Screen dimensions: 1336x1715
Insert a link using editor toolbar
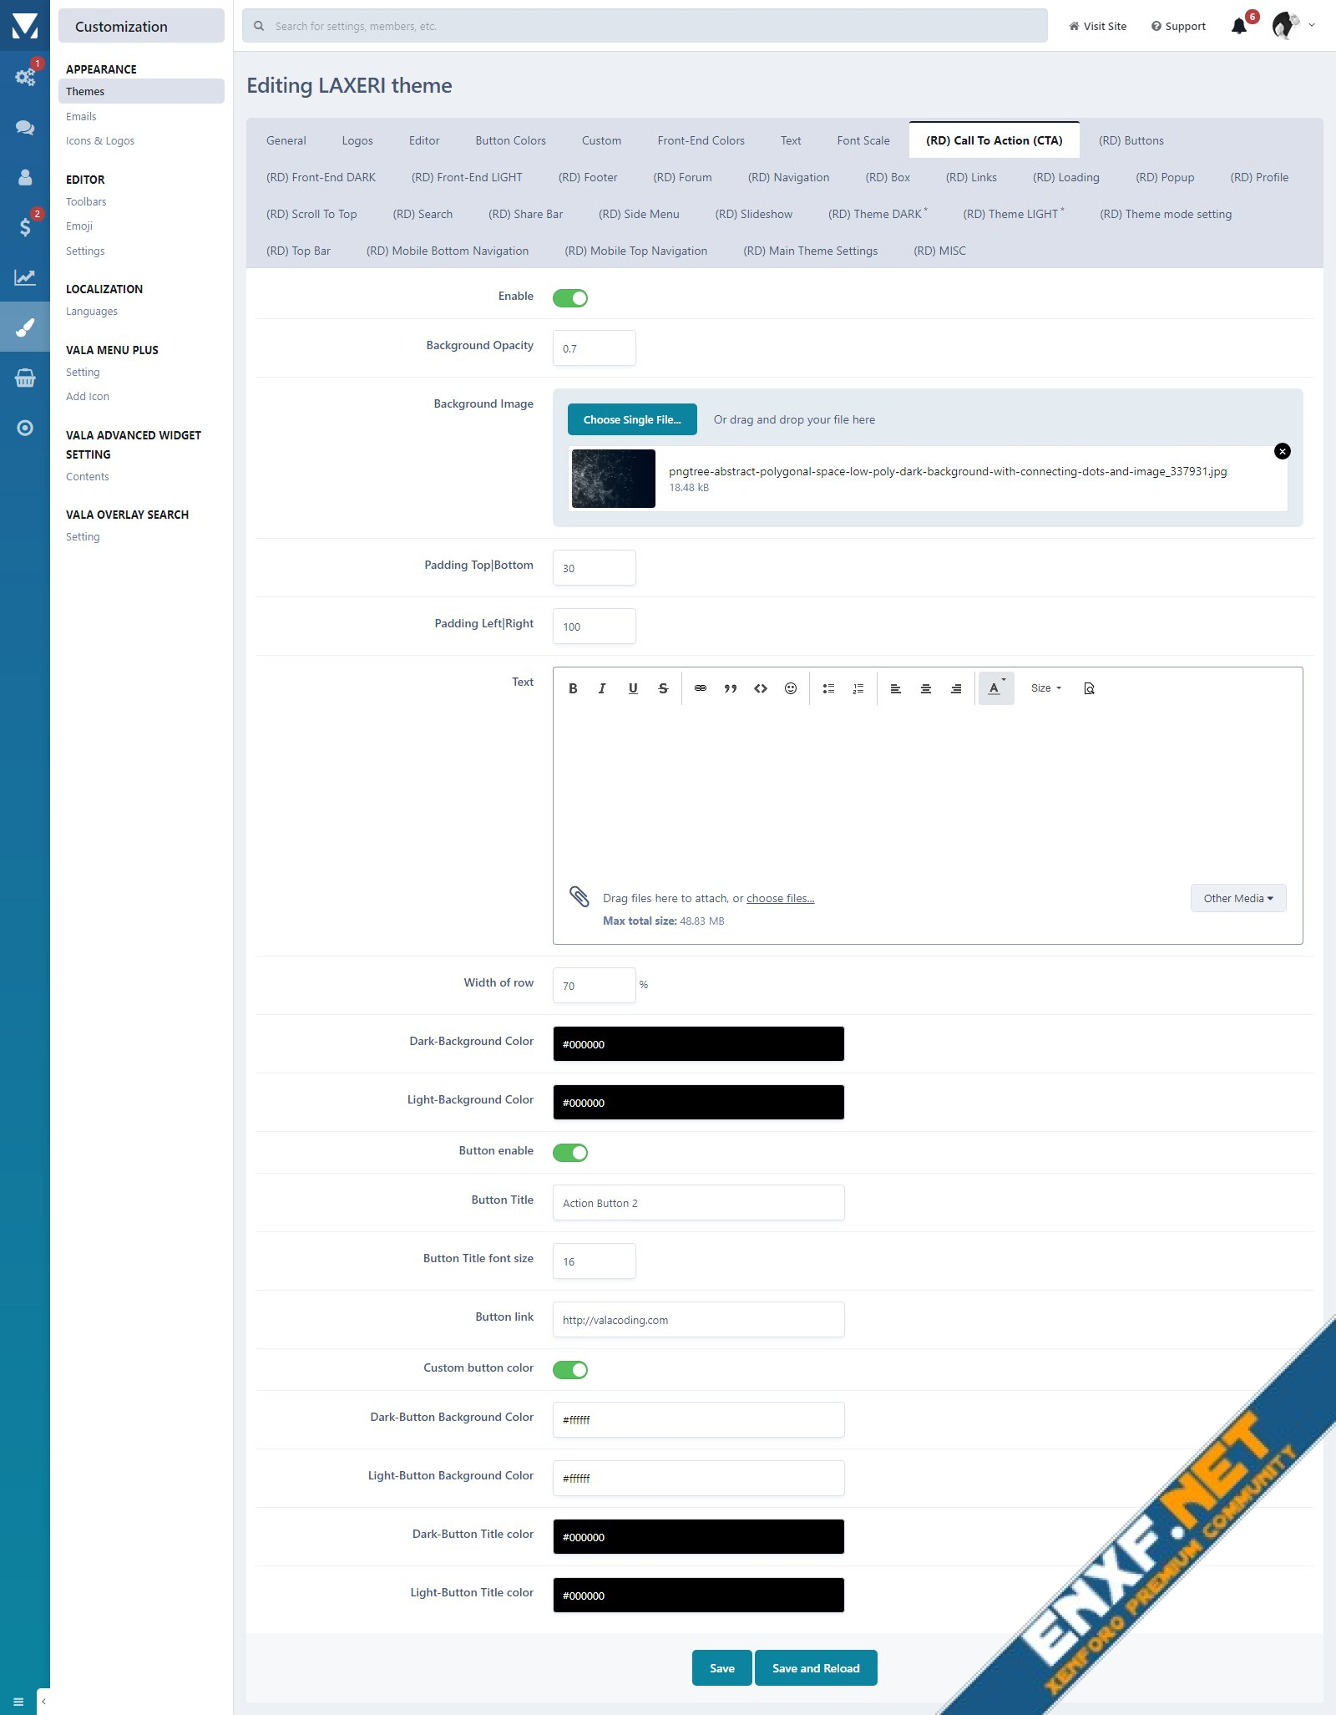click(701, 688)
